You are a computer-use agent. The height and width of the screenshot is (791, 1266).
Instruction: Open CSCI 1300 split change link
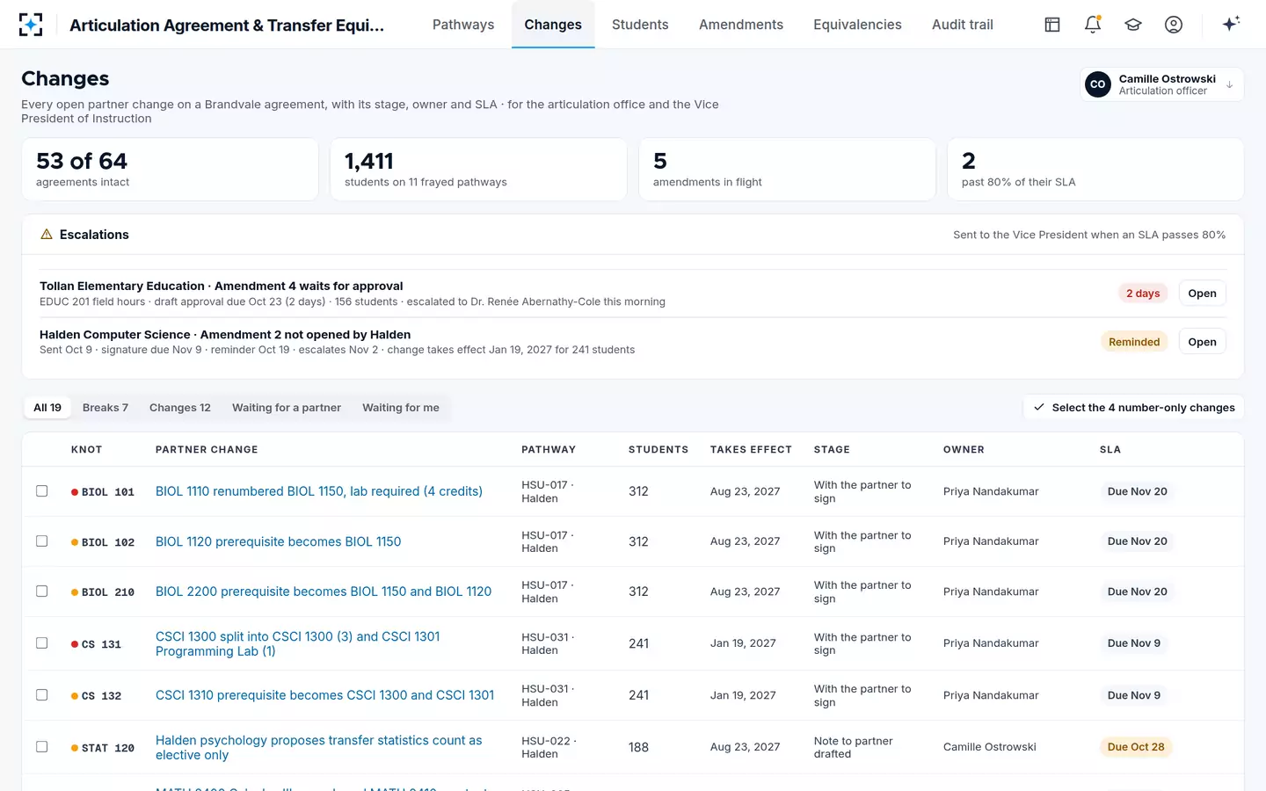tap(298, 643)
